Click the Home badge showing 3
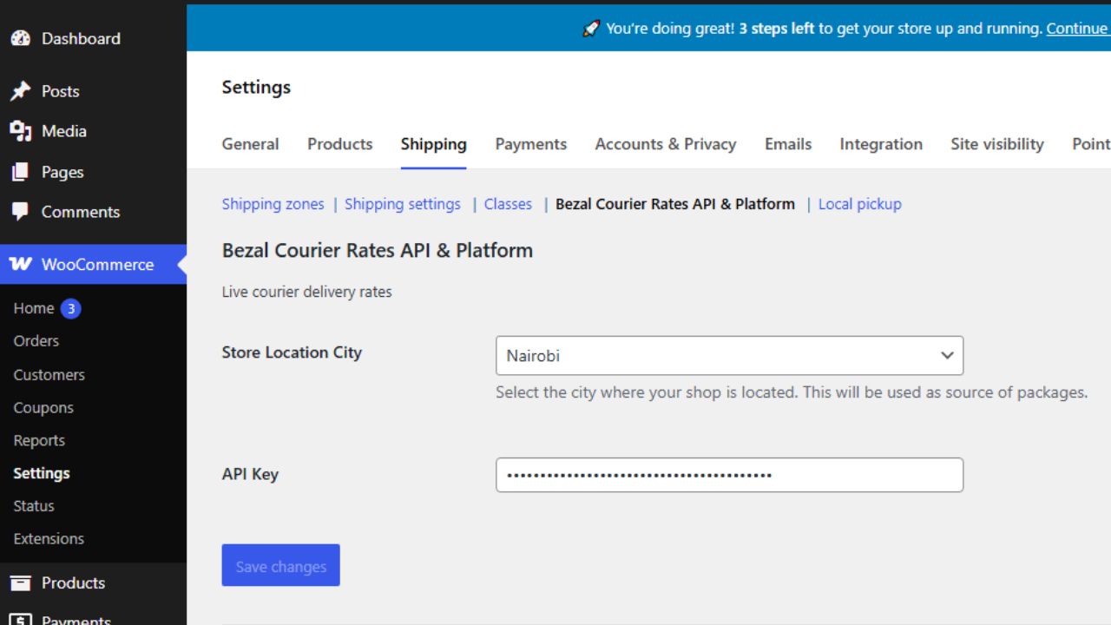The height and width of the screenshot is (625, 1111). [70, 308]
